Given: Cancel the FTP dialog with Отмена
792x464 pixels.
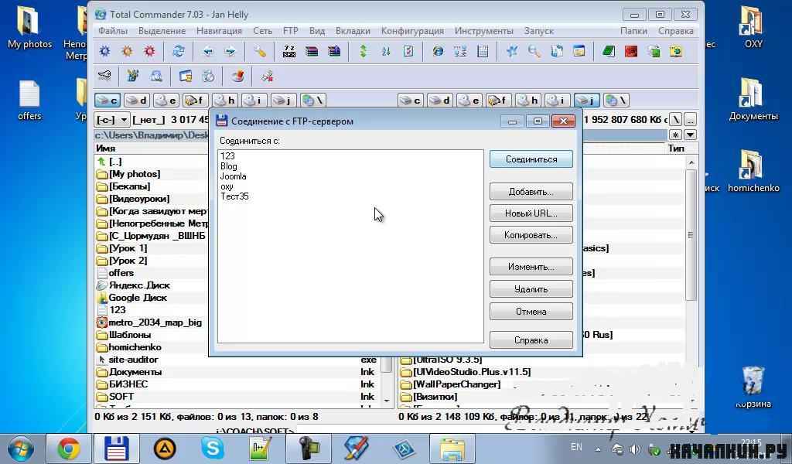Looking at the screenshot, I should (x=531, y=312).
